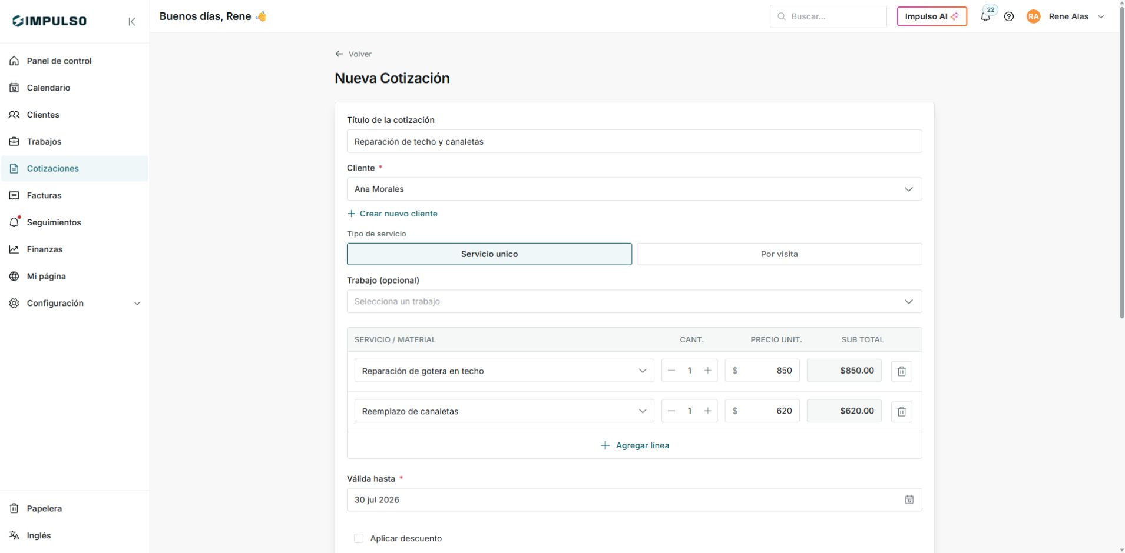Viewport: 1125px width, 553px height.
Task: Go to Seguimientos
Action: click(75, 222)
